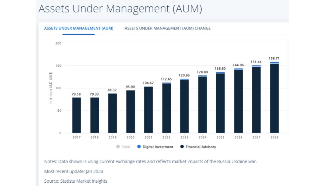Click the 2023 bar in chart
This screenshot has width=330, height=186.
[x=184, y=106]
